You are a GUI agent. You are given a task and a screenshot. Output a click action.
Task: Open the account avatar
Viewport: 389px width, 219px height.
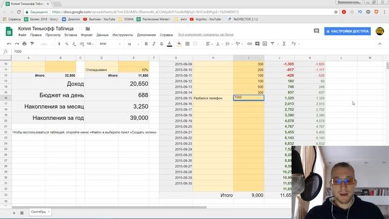(x=379, y=31)
